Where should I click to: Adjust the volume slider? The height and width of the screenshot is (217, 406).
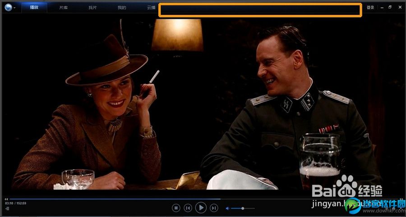click(243, 208)
